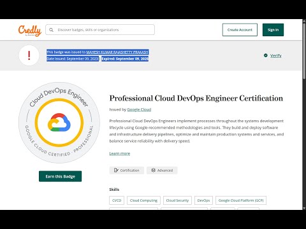Click the red exclamation alert icon
This screenshot has height=229, width=306.
click(29, 55)
